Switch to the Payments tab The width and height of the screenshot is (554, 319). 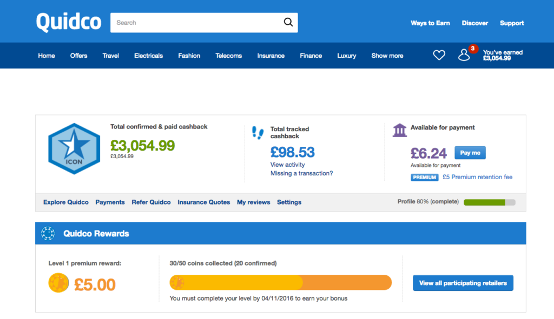[x=110, y=202]
